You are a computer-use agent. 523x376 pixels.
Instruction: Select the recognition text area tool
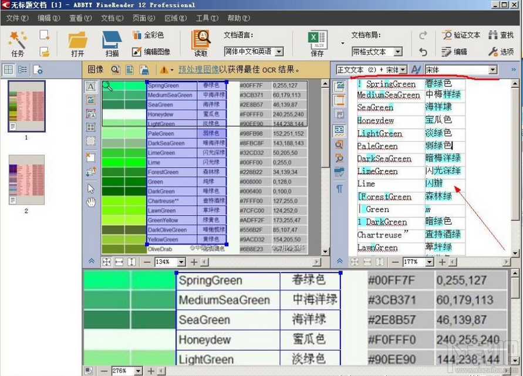(90, 86)
